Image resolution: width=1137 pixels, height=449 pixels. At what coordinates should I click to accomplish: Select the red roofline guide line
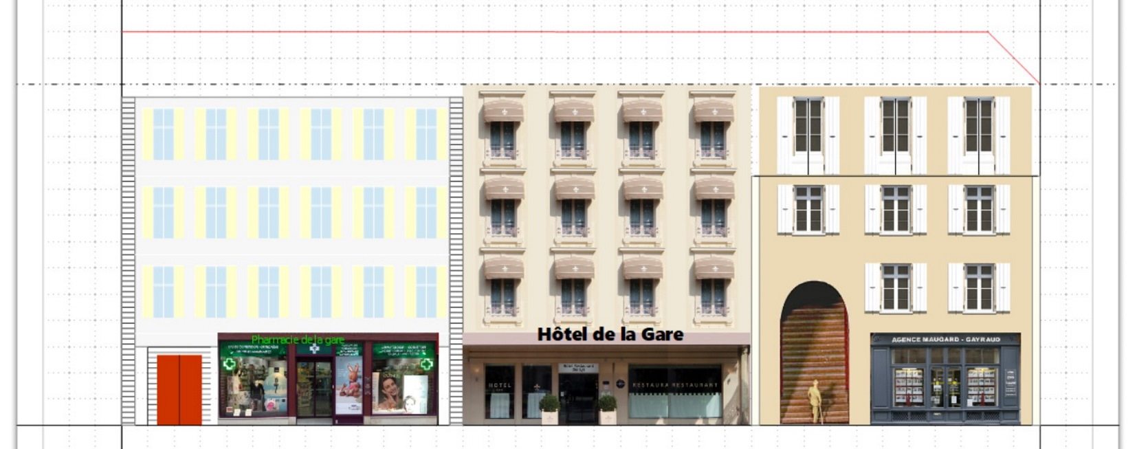pos(550,32)
